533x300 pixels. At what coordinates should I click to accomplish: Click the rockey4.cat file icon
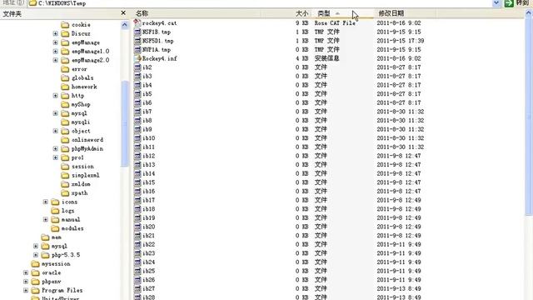[137, 22]
